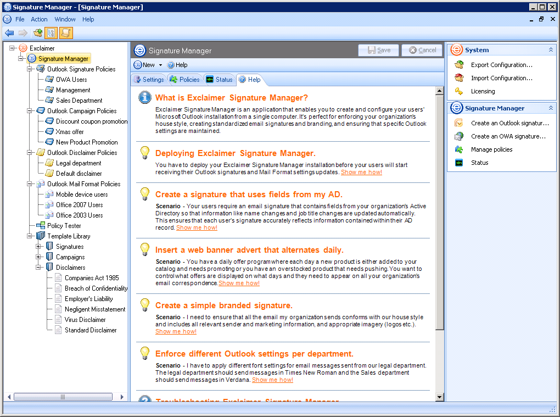Image resolution: width=560 pixels, height=417 pixels.
Task: Toggle the action pane toolbar icon
Action: click(66, 33)
